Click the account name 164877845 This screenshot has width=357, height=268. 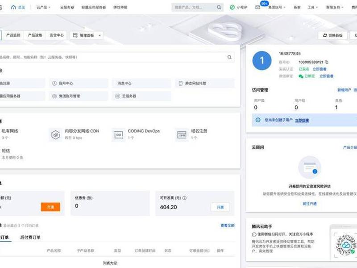(290, 54)
